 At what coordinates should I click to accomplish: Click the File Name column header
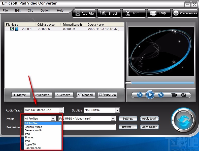click(20, 25)
